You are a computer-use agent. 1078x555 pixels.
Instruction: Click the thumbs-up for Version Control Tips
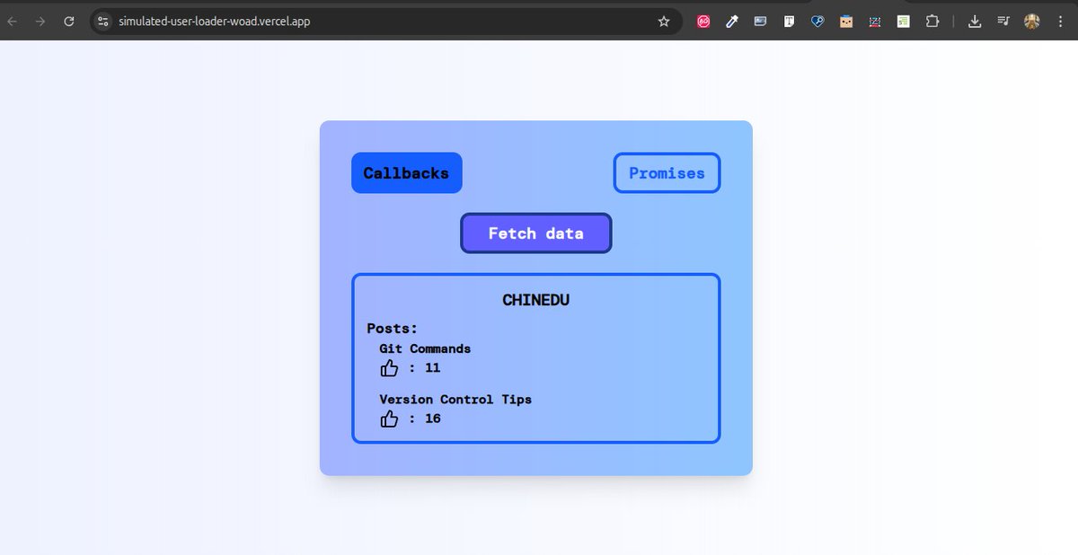coord(389,418)
